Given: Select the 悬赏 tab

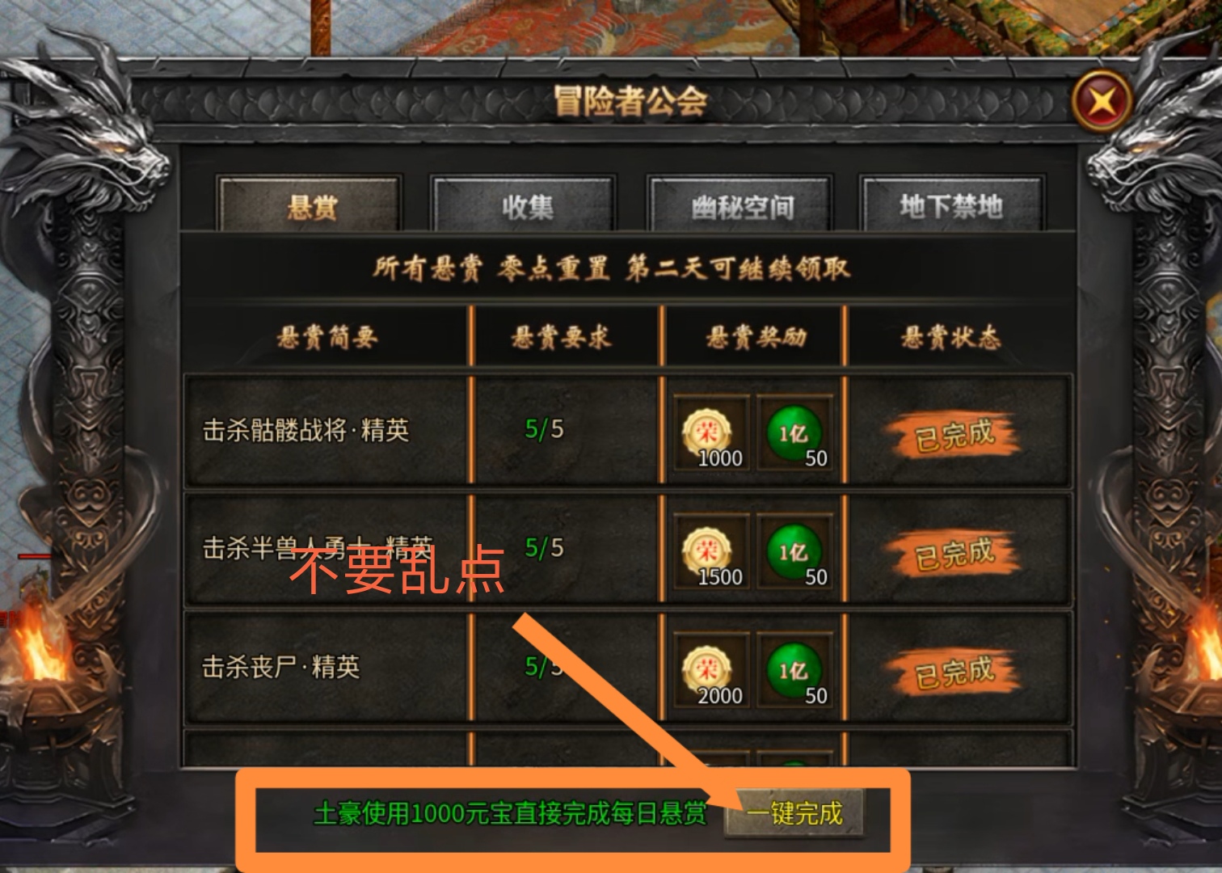Looking at the screenshot, I should click(x=310, y=206).
